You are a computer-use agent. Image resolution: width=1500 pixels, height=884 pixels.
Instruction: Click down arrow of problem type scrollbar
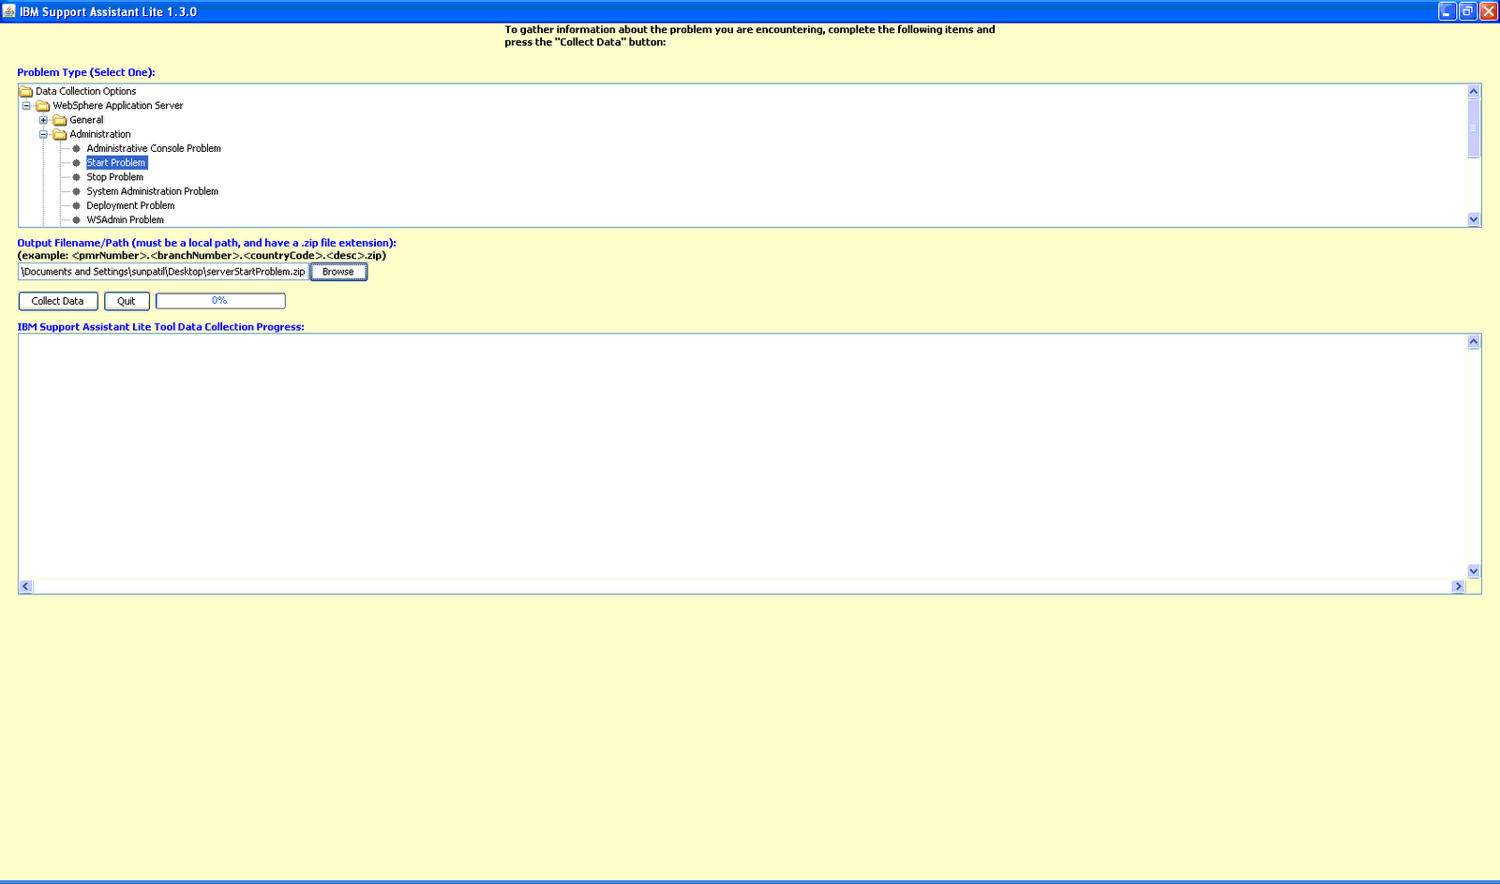(1474, 219)
